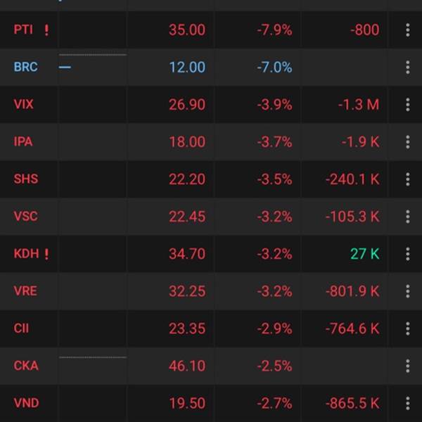Image resolution: width=422 pixels, height=422 pixels.
Task: Open the three-dot menu for BRC
Action: click(x=407, y=68)
